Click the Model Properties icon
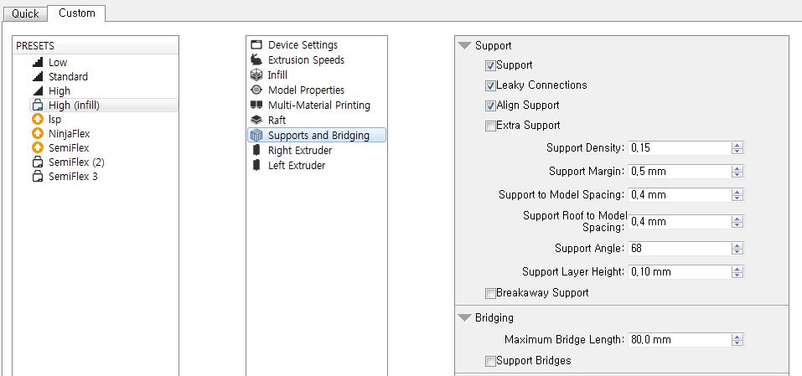Image resolution: width=802 pixels, height=376 pixels. [256, 90]
